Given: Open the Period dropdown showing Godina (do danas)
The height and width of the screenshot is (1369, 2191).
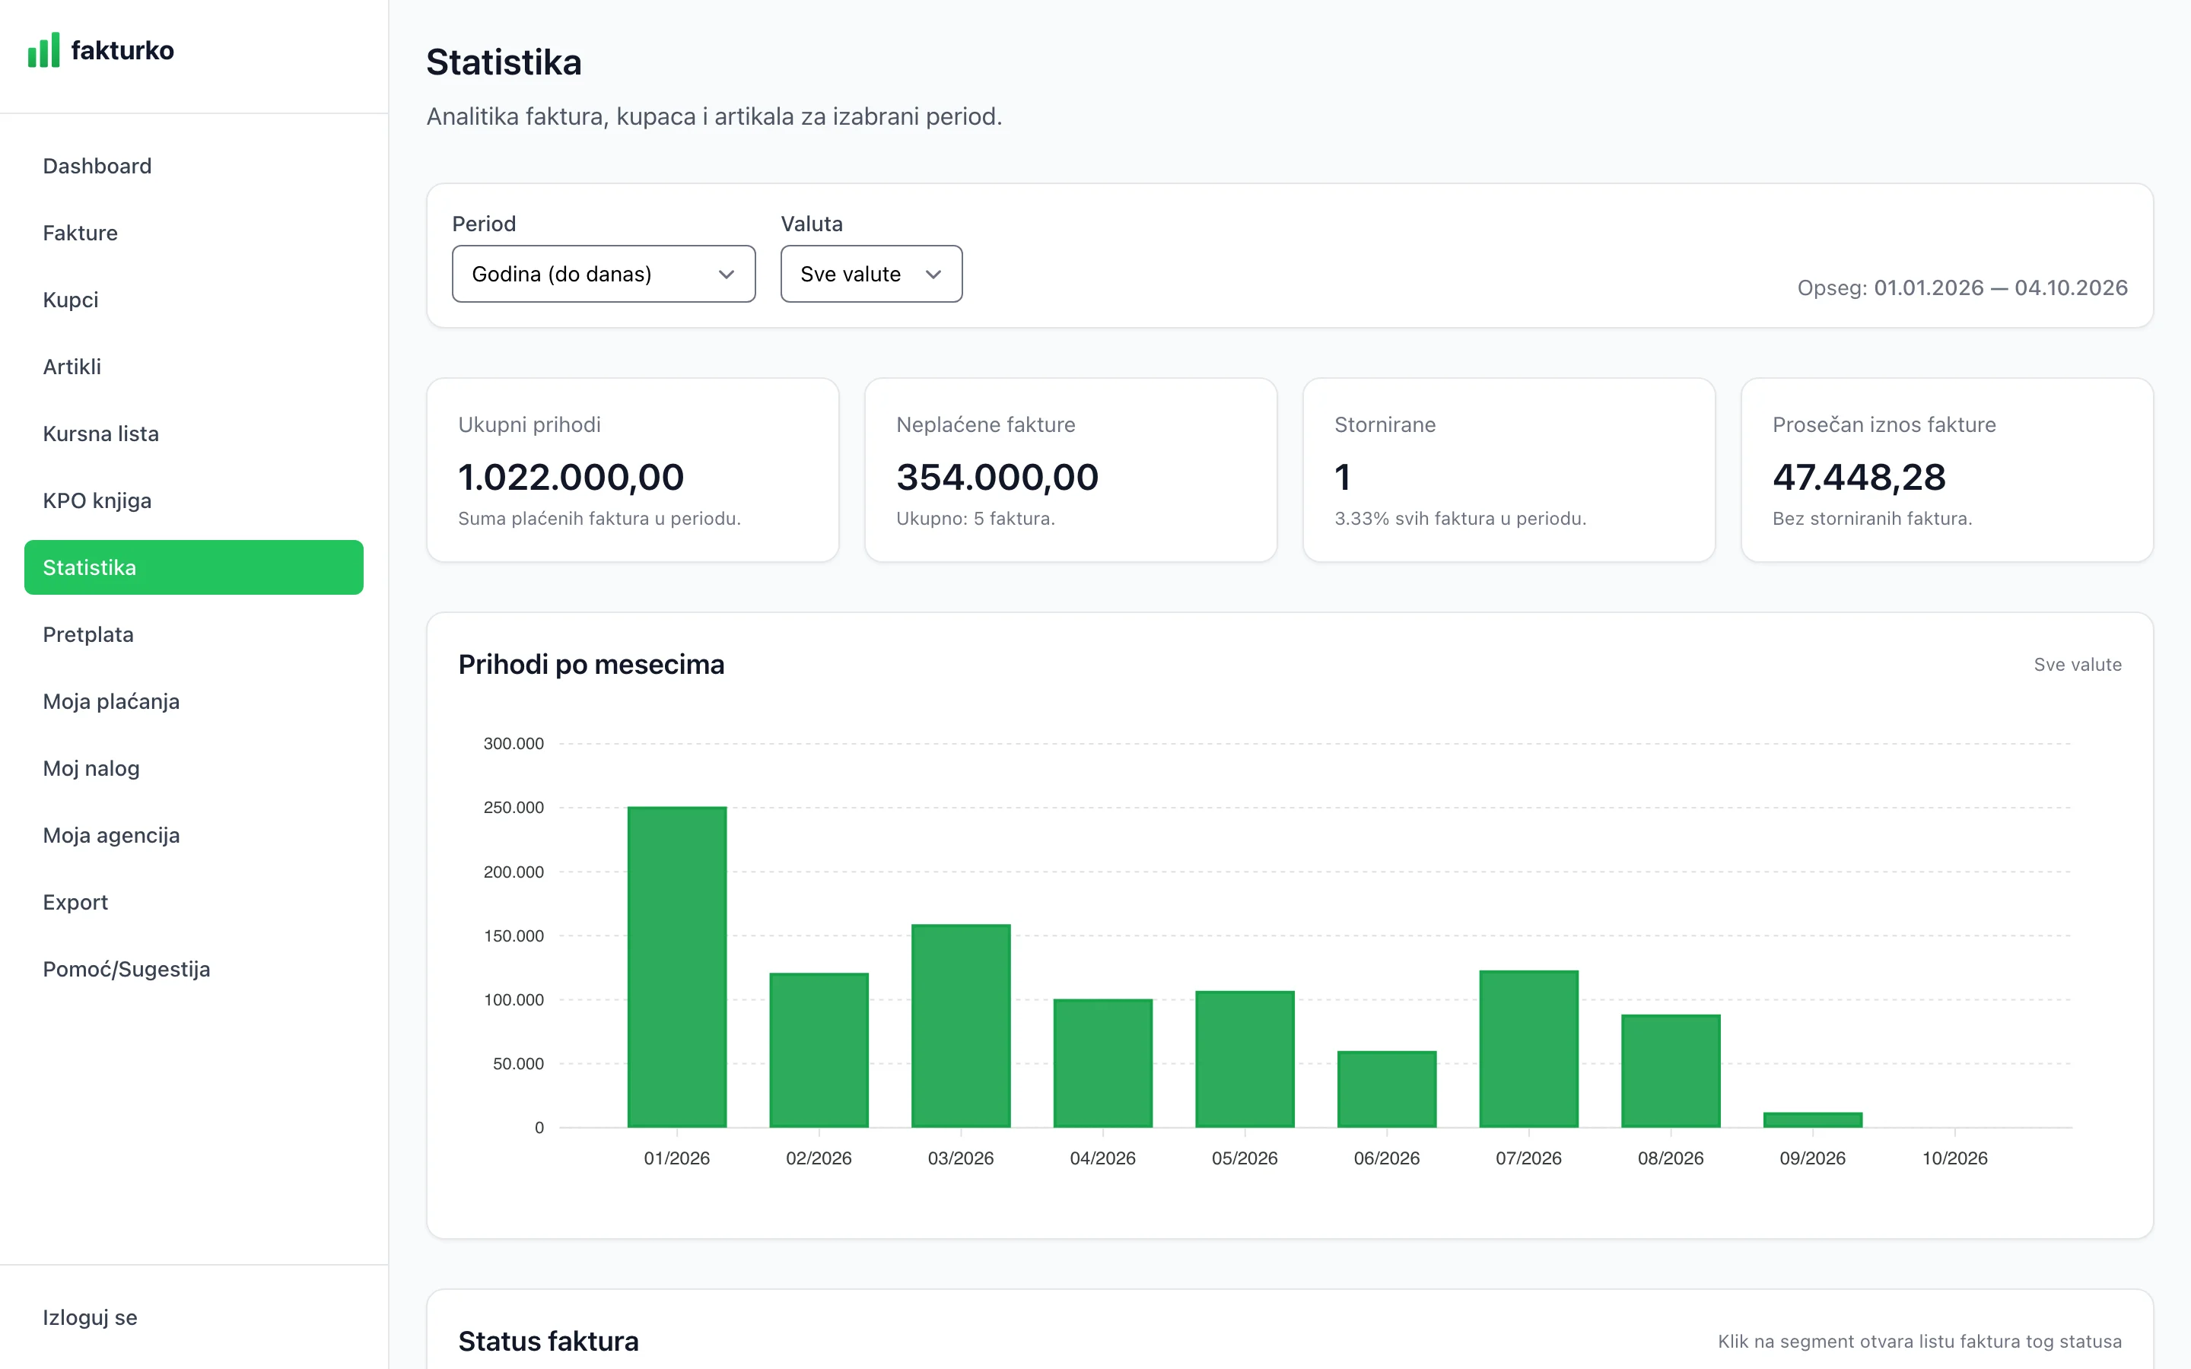Looking at the screenshot, I should (x=604, y=274).
